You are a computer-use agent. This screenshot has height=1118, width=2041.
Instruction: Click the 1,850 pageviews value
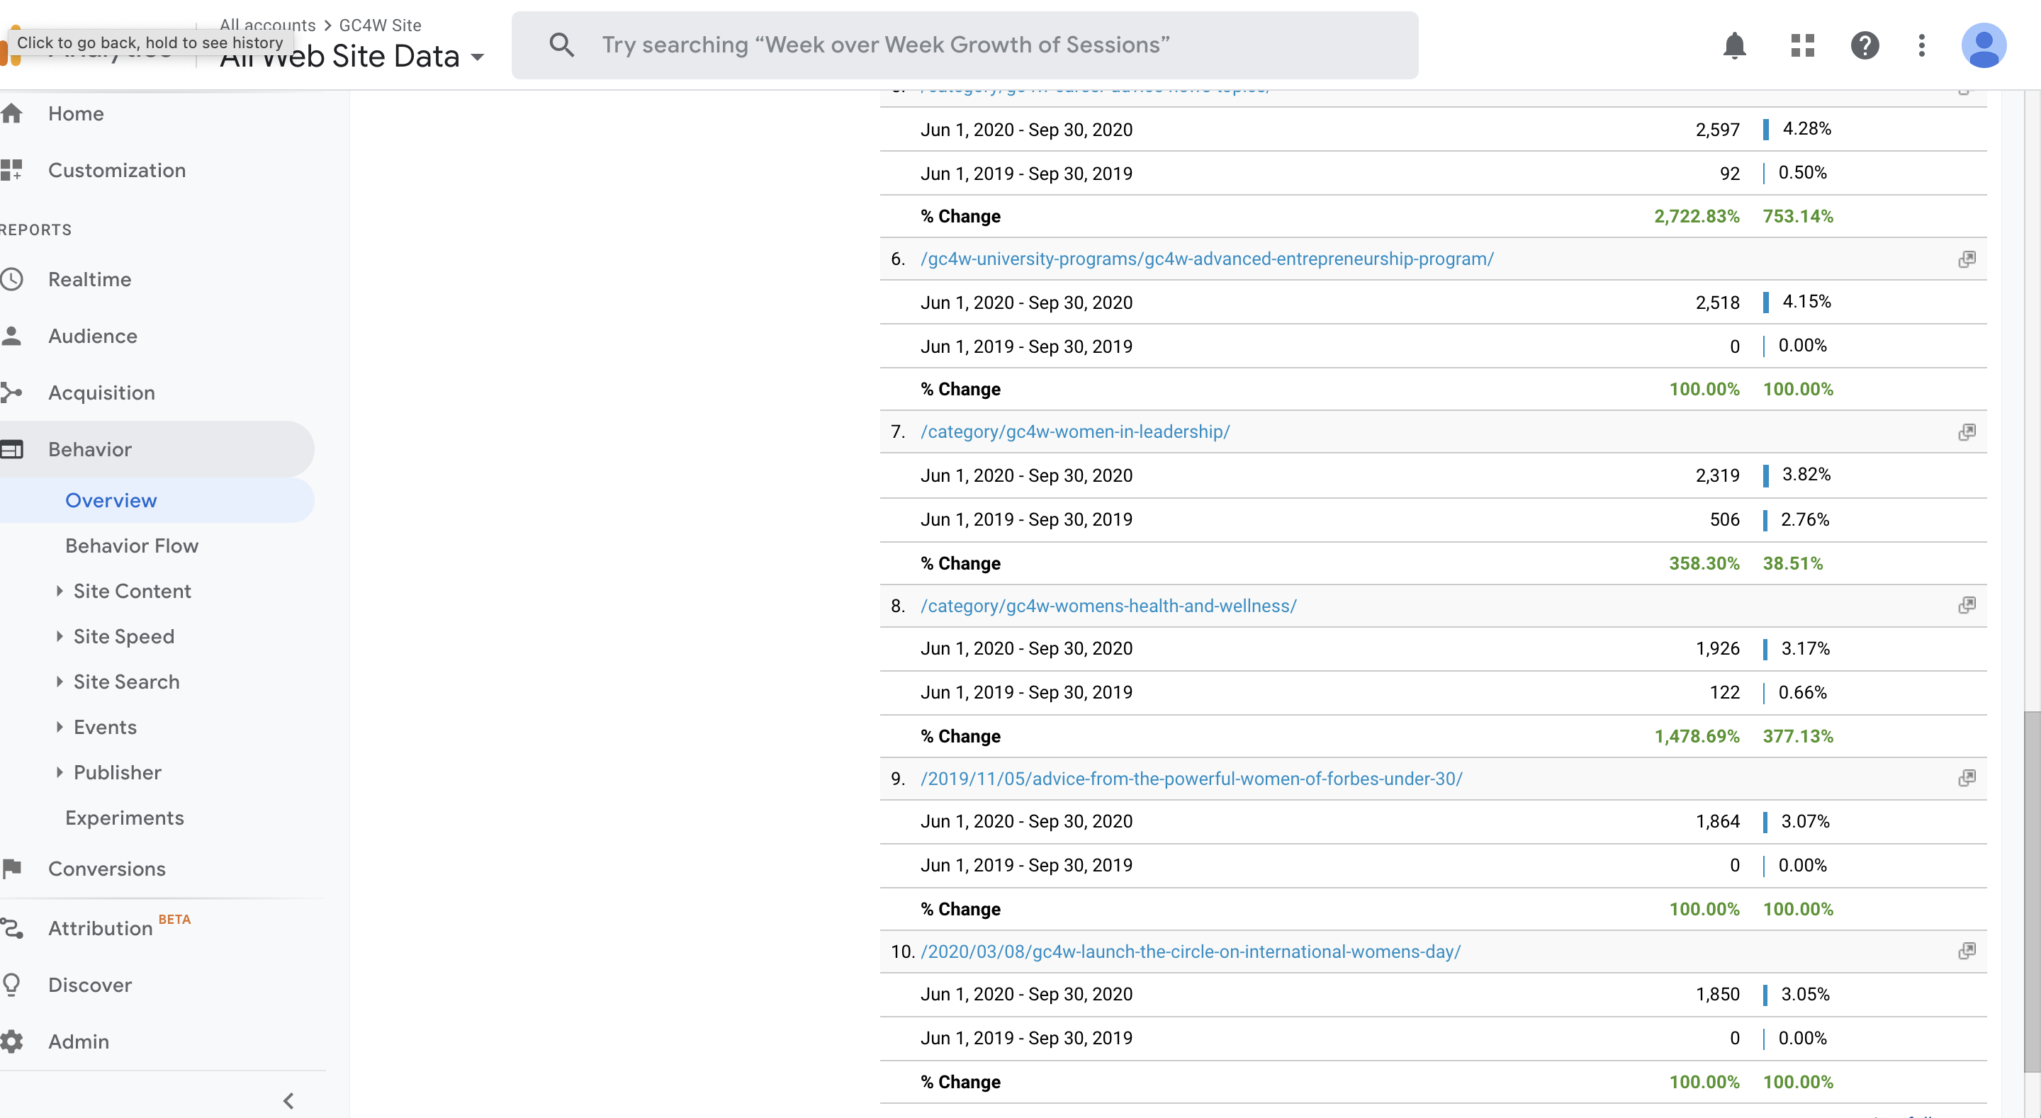(1717, 995)
